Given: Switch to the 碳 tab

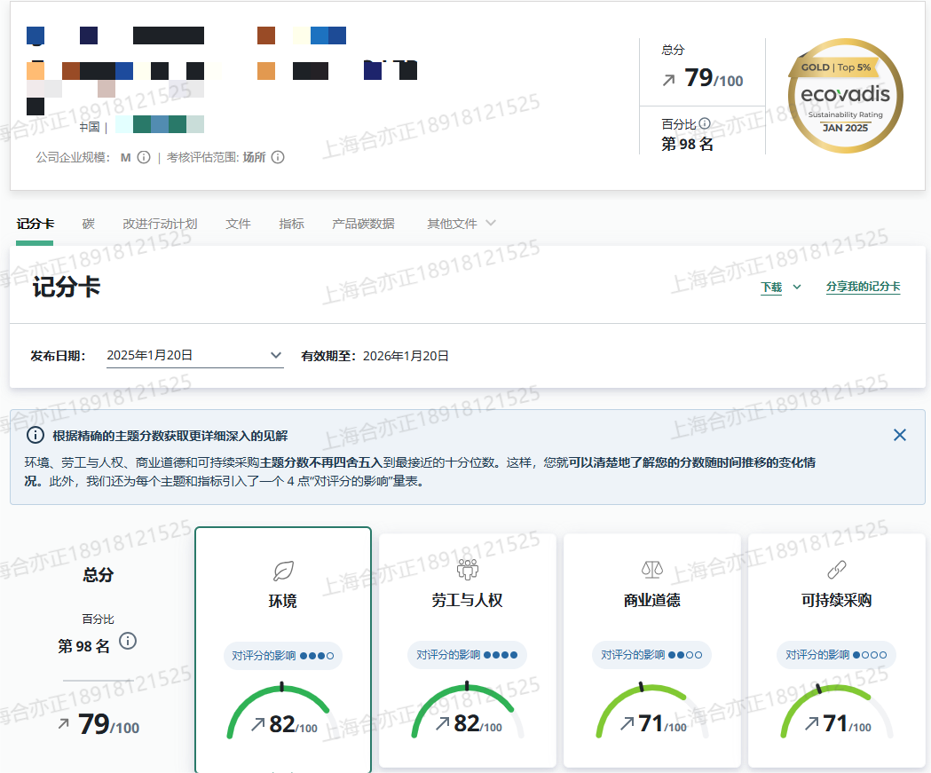Looking at the screenshot, I should pyautogui.click(x=88, y=224).
